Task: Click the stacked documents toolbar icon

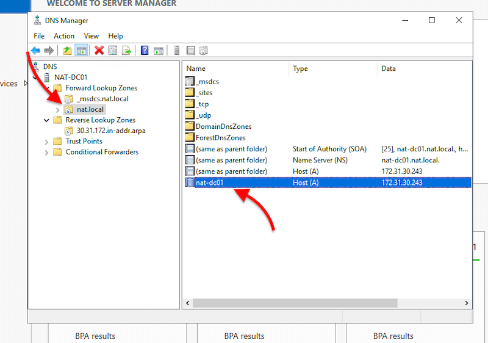Action: pyautogui.click(x=204, y=51)
